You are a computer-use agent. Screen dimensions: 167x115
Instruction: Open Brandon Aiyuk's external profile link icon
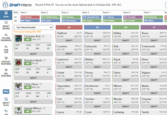coord(44,60)
